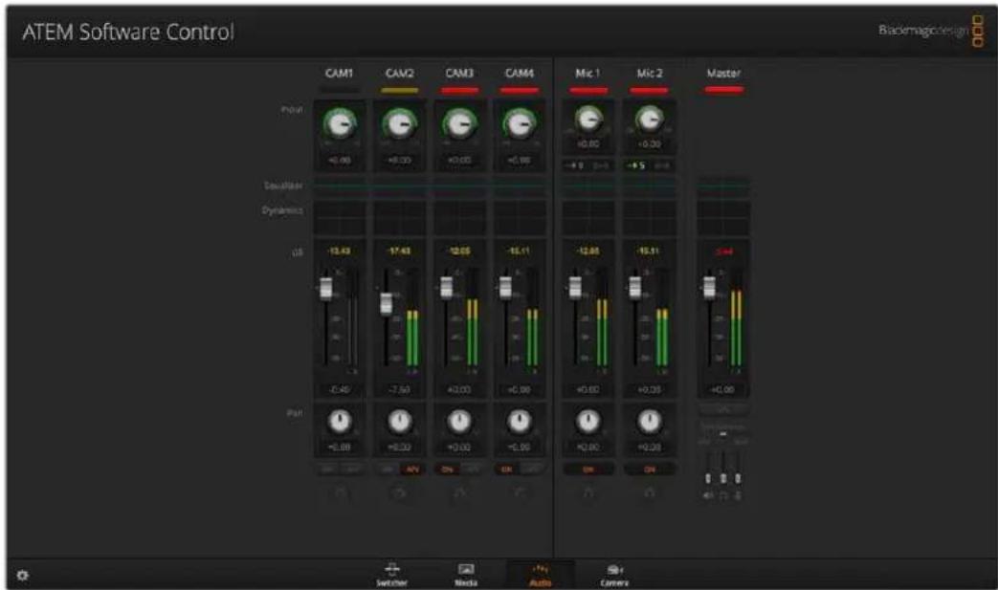Open the Mic 1 dynamics display
Viewport: 998px width, 590px height.
[588, 218]
